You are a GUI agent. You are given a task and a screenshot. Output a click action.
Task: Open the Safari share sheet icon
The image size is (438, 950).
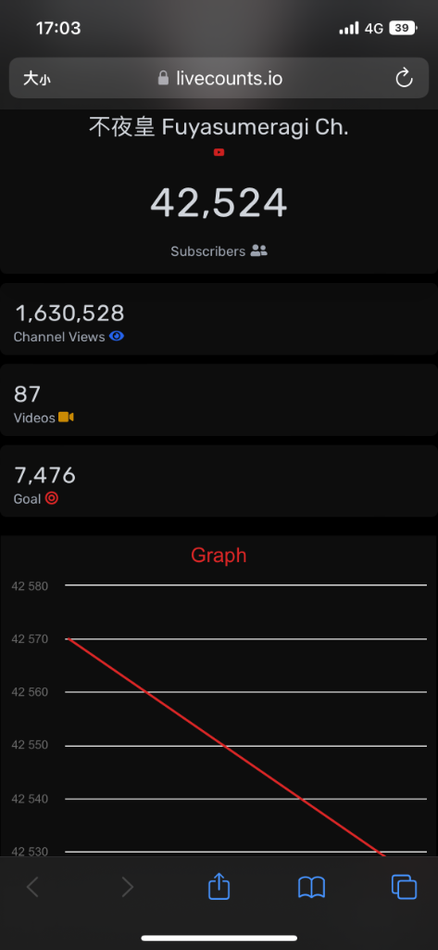(x=219, y=886)
